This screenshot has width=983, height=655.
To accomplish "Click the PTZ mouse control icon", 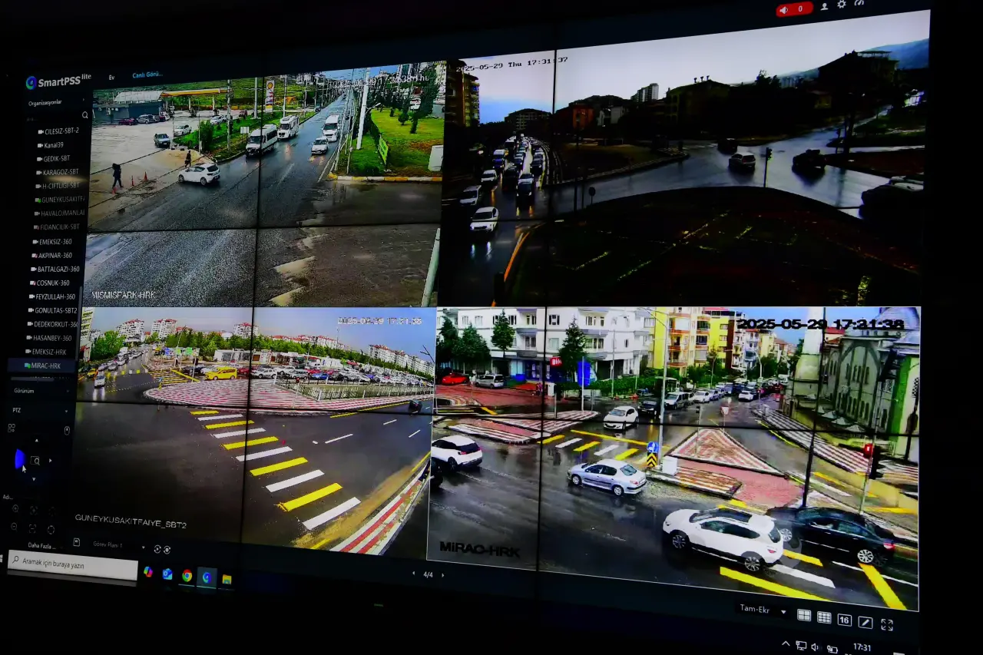I will 67,431.
